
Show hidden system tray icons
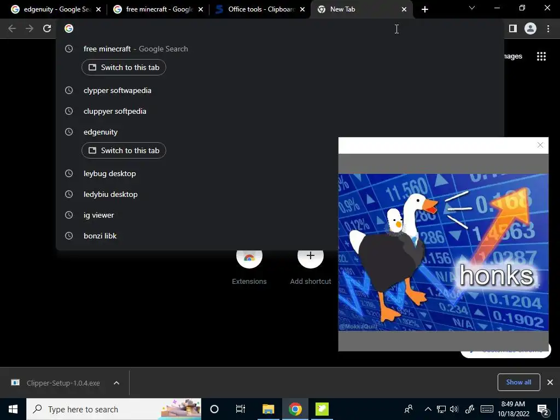click(428, 409)
